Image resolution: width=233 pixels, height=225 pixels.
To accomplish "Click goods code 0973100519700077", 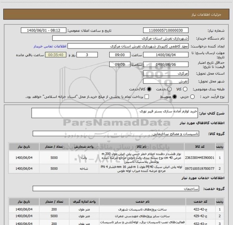I will [x=199, y=168].
